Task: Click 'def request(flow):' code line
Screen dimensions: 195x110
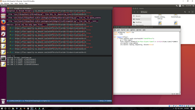Action: pos(121,37)
